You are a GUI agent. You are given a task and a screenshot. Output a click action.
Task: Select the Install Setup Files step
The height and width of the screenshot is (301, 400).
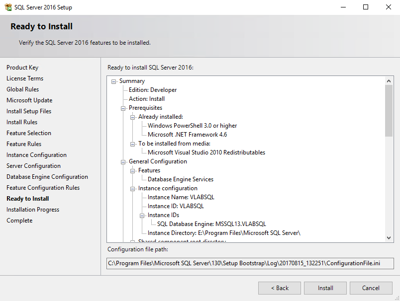pyautogui.click(x=29, y=111)
